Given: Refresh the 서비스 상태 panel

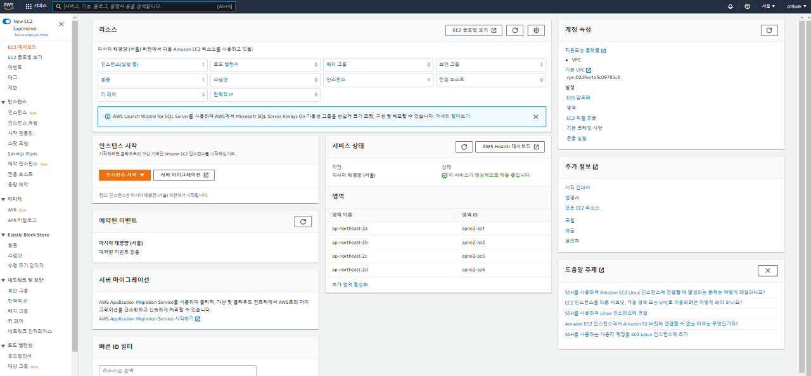Looking at the screenshot, I should pos(464,147).
